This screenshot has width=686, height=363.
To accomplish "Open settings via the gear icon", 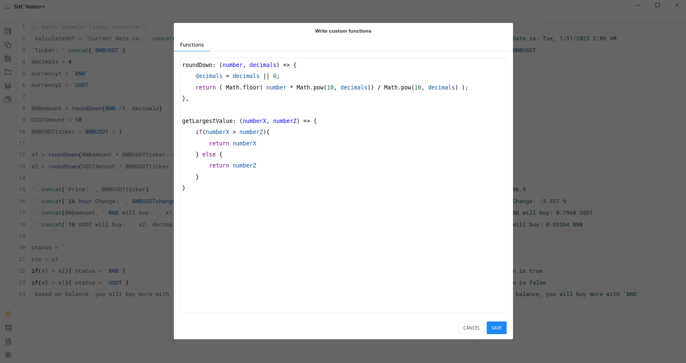I will [8, 355].
